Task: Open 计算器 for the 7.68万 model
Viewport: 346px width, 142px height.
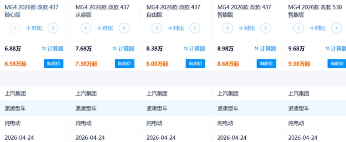Action: 124,48
